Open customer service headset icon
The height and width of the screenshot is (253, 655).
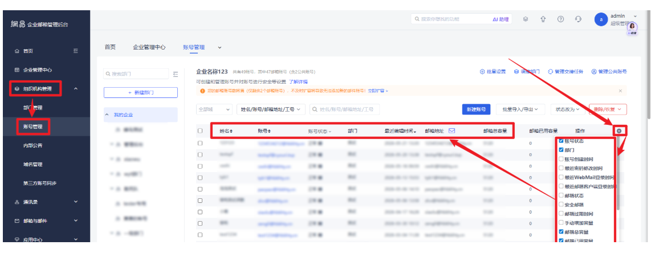click(x=578, y=19)
